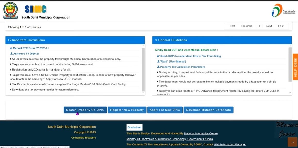Open the National Informatics Centre link
This screenshot has width=298, height=148.
coord(201,134)
